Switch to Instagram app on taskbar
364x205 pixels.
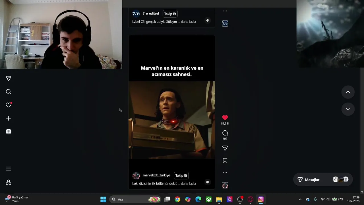point(261,199)
